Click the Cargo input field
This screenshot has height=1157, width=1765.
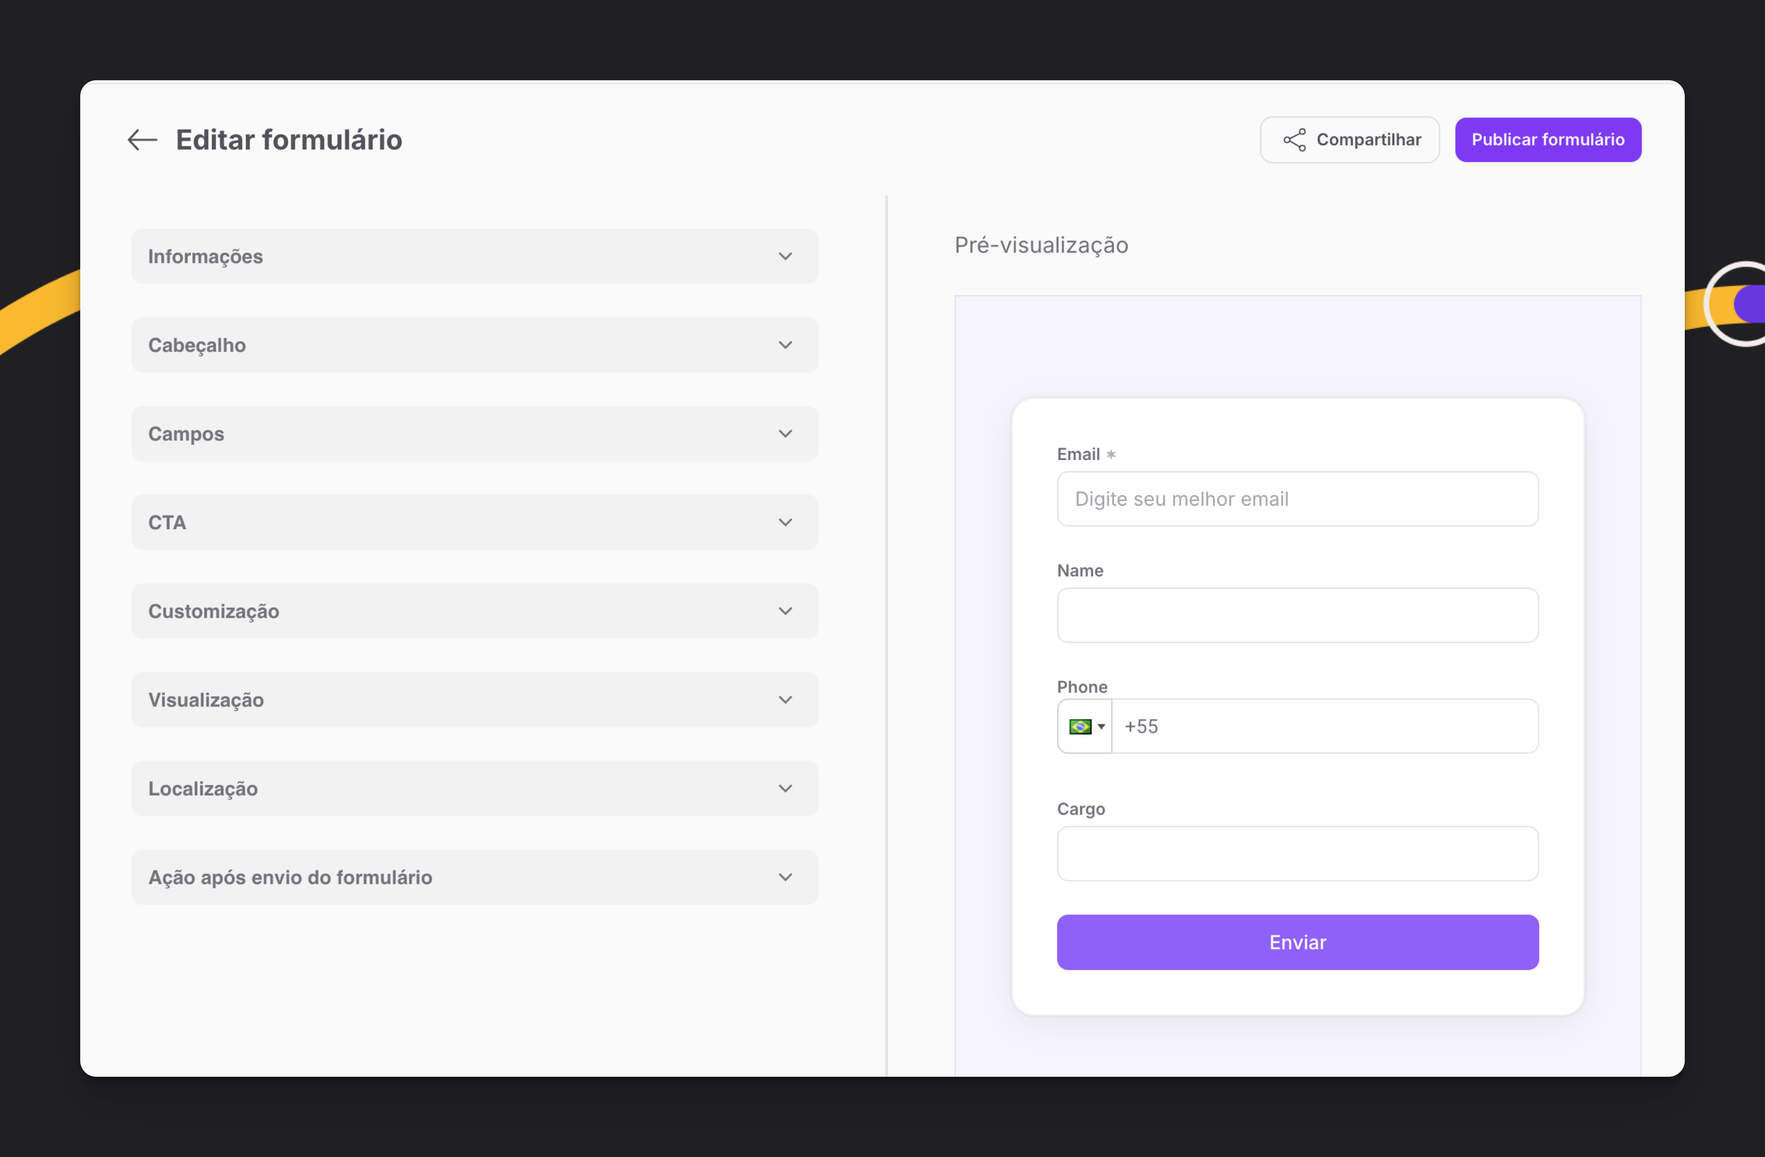click(x=1297, y=854)
